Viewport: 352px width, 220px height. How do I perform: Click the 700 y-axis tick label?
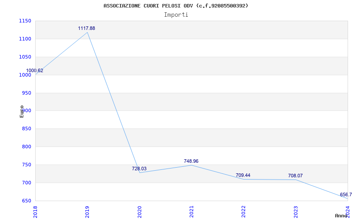[26, 183]
